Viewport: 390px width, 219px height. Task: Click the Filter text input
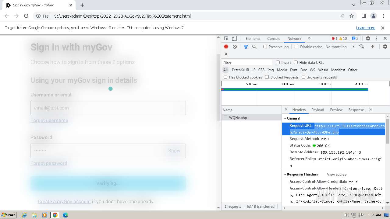point(247,63)
